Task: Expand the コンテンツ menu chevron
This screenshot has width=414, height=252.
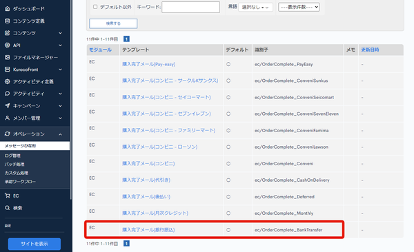Action: [x=60, y=33]
